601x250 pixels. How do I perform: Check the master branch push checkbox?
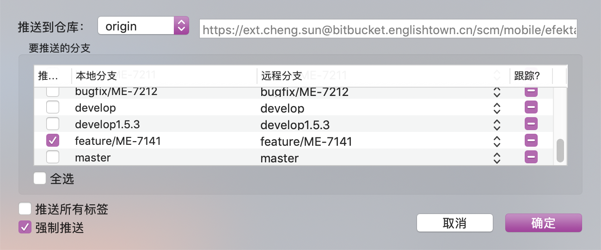pyautogui.click(x=53, y=157)
